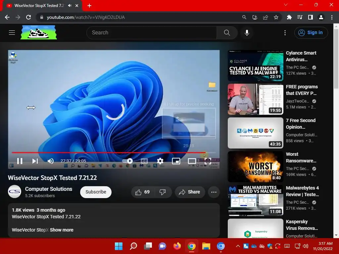Open taskbar clock 3:17 AM
This screenshot has height=254, width=339.
(x=323, y=246)
